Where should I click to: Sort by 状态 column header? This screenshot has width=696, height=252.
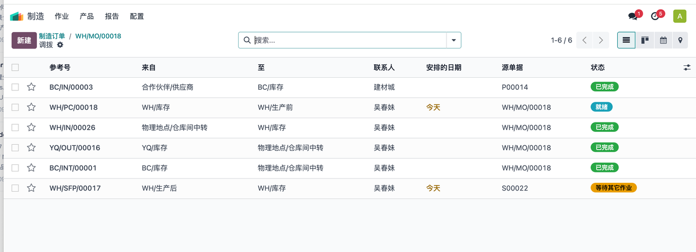tap(598, 67)
